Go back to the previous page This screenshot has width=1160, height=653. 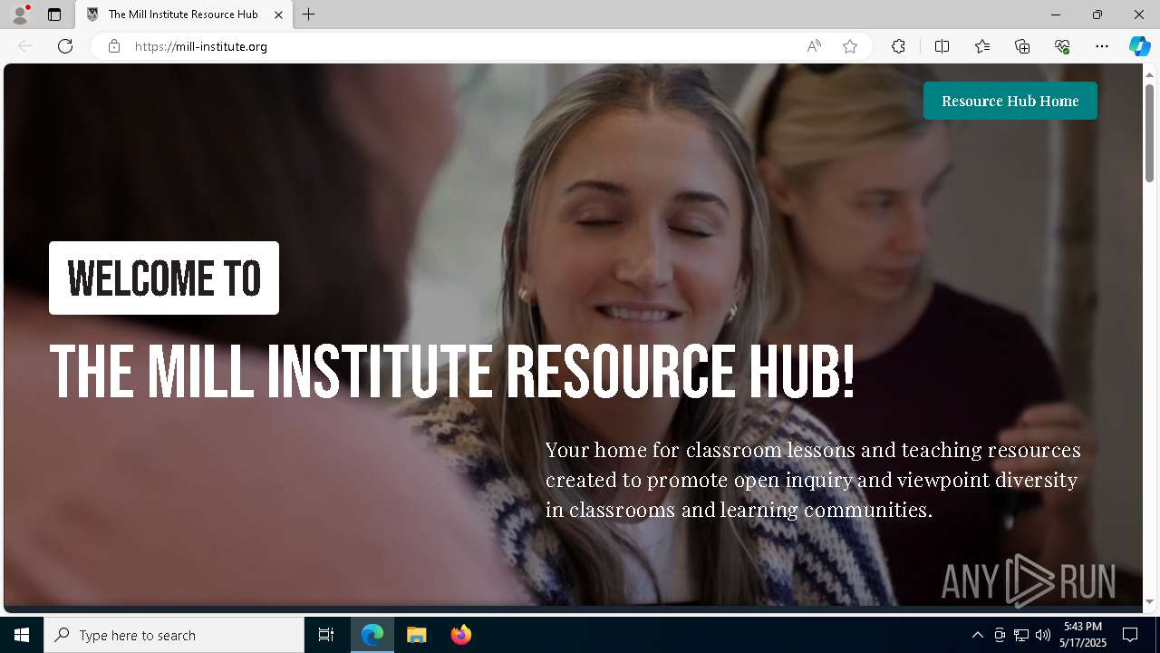[x=25, y=46]
